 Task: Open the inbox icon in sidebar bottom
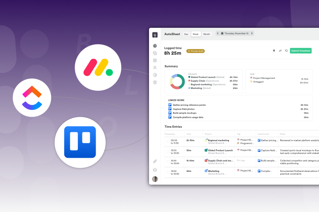coord(155,170)
